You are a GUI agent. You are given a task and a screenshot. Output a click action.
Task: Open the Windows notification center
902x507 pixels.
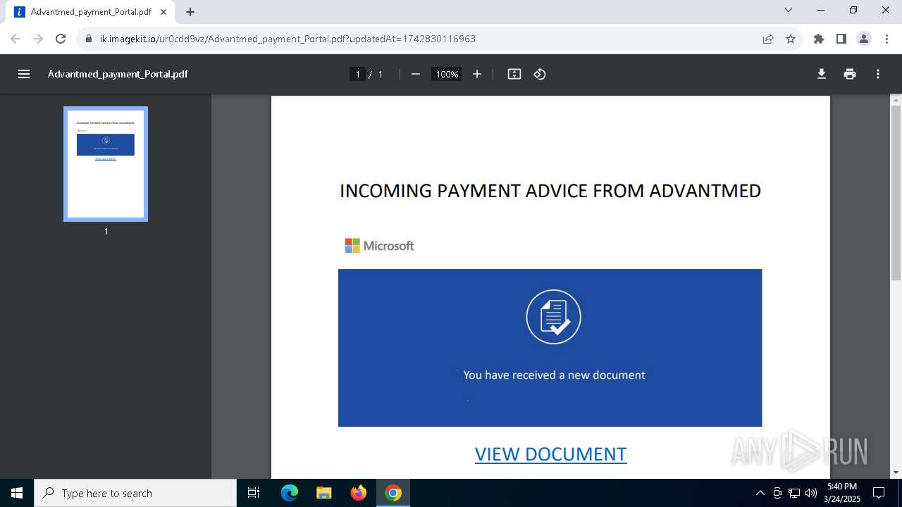click(x=879, y=493)
